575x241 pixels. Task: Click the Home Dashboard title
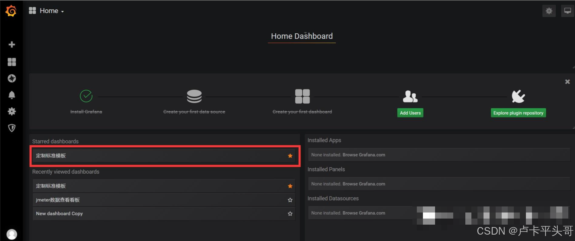(x=302, y=36)
